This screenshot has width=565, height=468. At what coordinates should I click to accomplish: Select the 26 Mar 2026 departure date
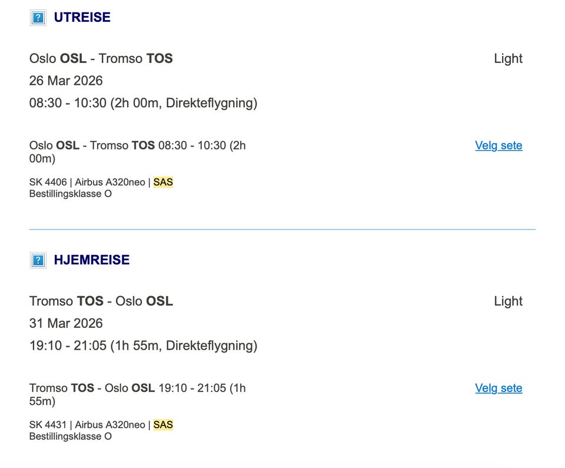tap(66, 81)
